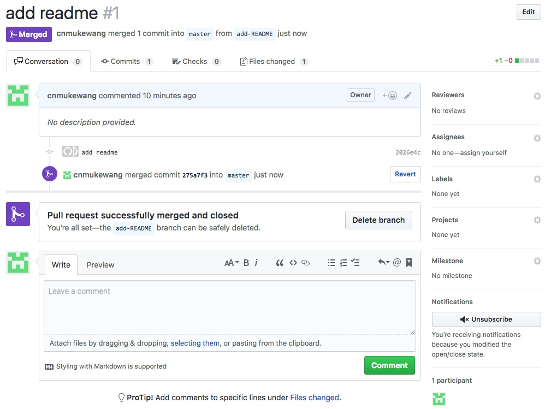Insert a bulleted list

[331, 263]
